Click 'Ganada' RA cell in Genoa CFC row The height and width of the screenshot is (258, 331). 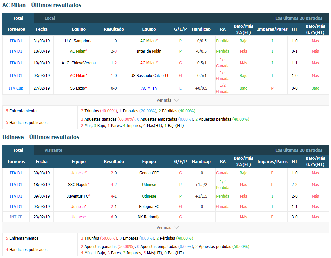(222, 173)
